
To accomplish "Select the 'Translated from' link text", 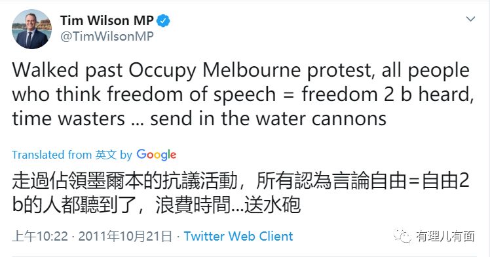I will [52, 155].
